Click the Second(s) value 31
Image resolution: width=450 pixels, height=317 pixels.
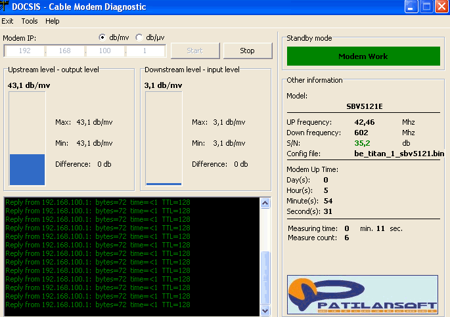point(328,211)
